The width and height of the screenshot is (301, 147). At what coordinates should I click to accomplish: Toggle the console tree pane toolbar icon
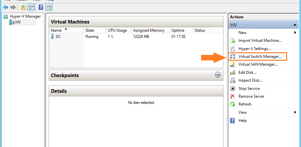[x=31, y=8]
